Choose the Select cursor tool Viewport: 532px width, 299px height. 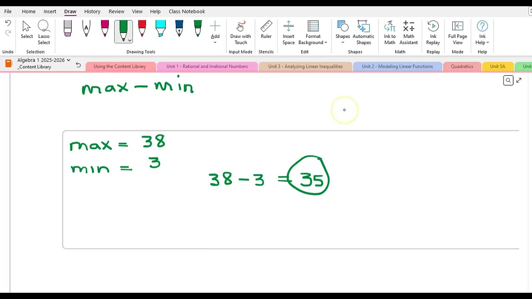[x=27, y=30]
